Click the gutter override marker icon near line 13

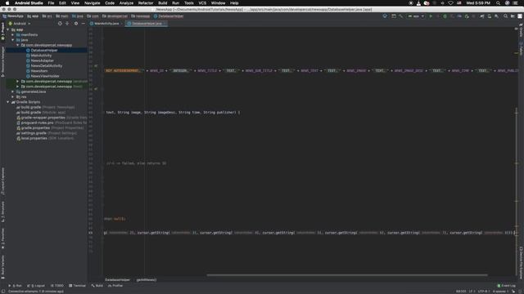(x=96, y=65)
